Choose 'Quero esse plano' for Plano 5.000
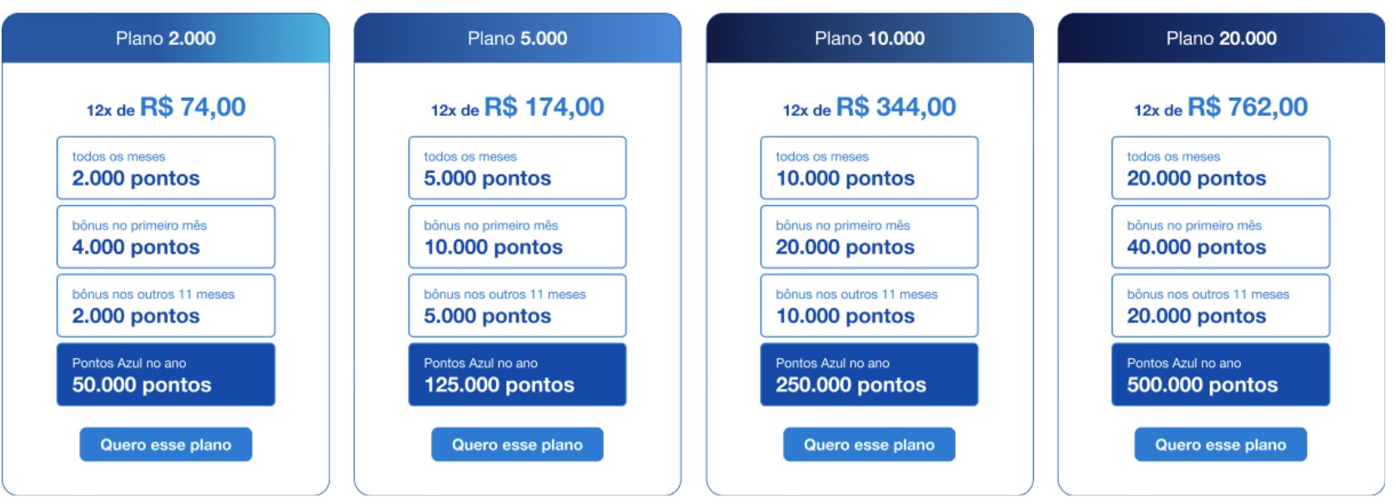This screenshot has height=504, width=1396. [x=517, y=445]
